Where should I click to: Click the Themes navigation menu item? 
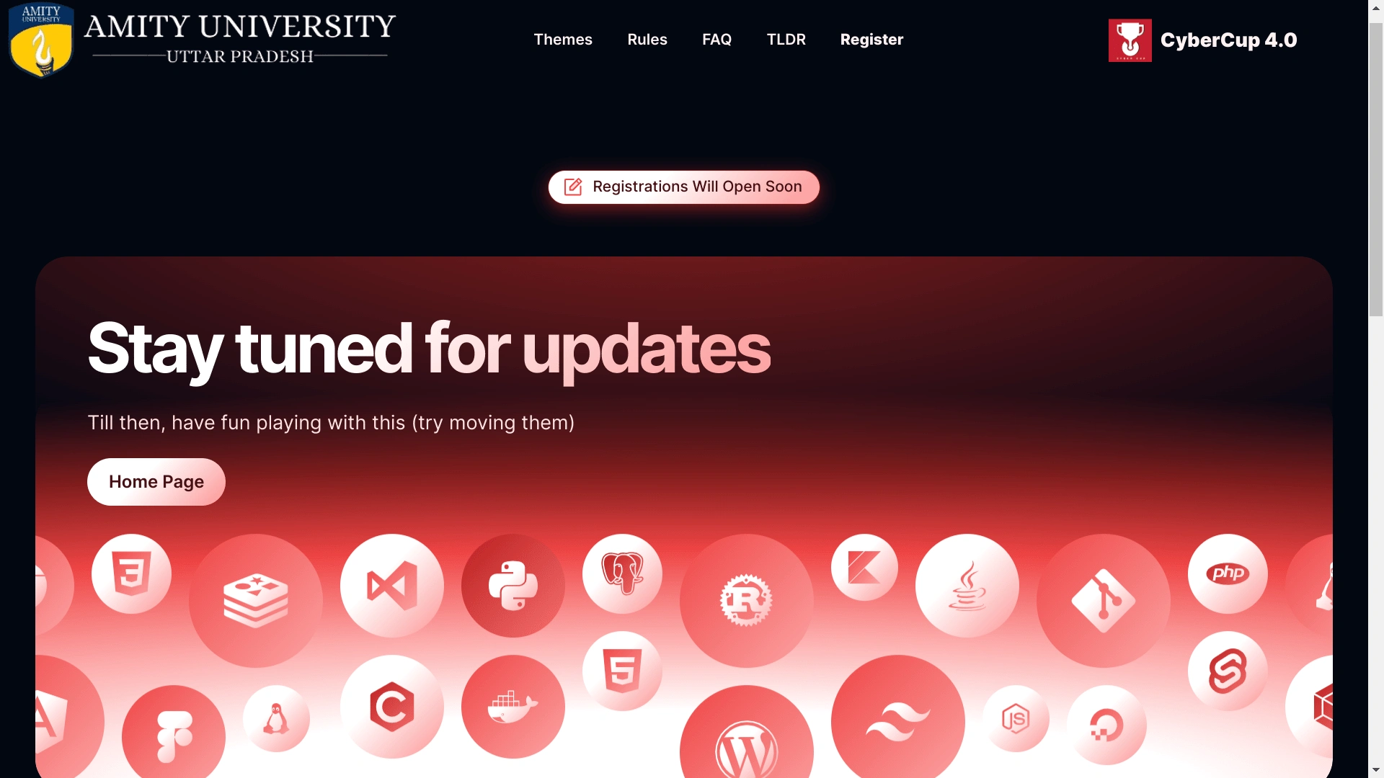562,39
